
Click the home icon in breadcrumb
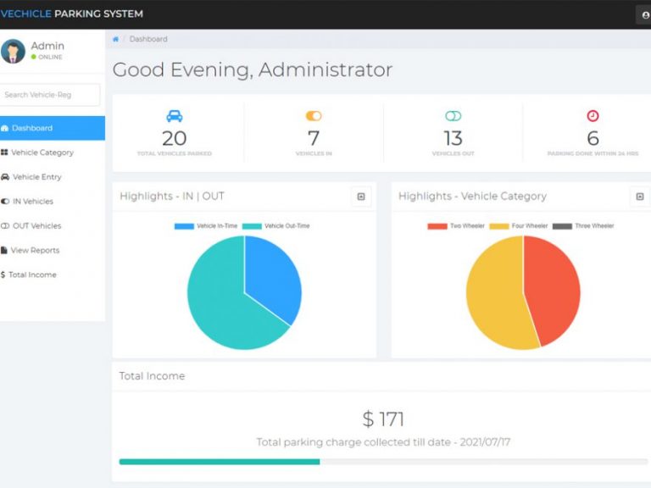point(115,39)
